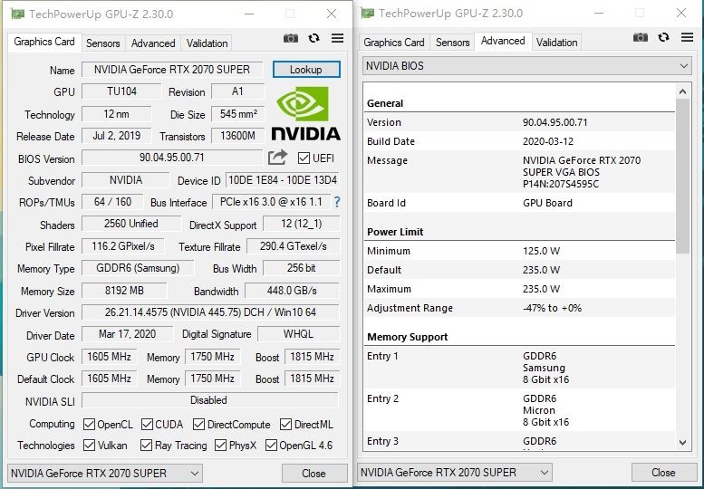Toggle the OpenCL checkbox
Viewport: 704px width, 489px height.
coord(89,424)
